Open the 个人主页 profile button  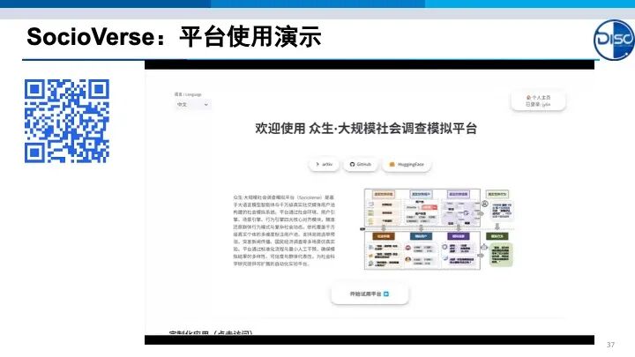[x=538, y=100]
